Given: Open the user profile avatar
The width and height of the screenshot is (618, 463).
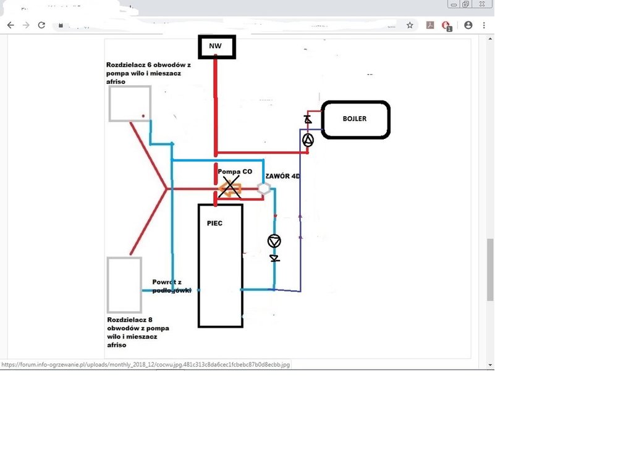Looking at the screenshot, I should click(468, 25).
